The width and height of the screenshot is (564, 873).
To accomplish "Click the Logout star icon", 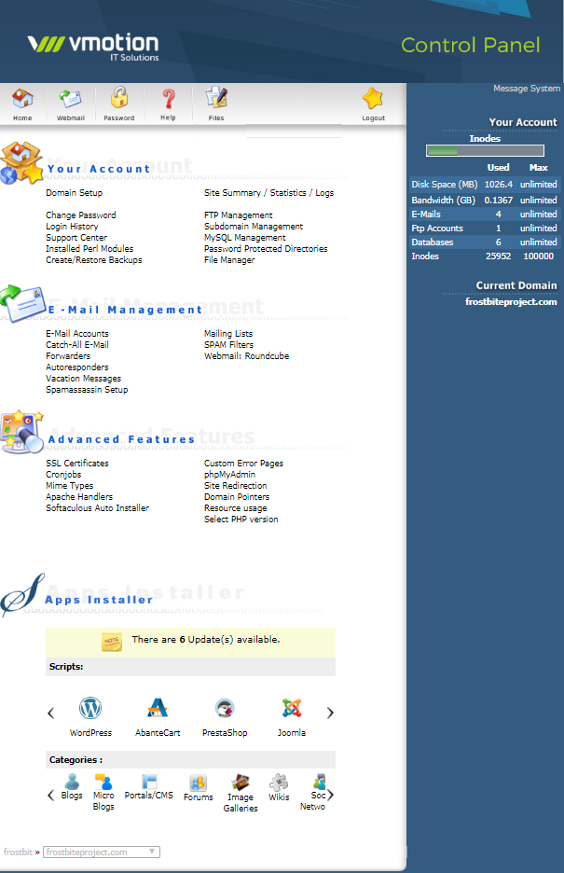I will 373,98.
